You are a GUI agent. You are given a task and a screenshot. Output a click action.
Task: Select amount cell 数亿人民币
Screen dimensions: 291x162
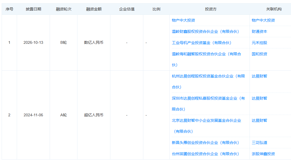[94, 42]
